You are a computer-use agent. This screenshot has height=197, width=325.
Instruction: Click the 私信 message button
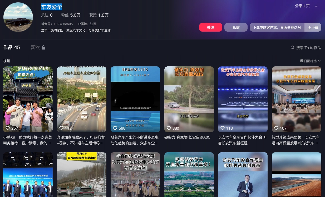point(236,27)
